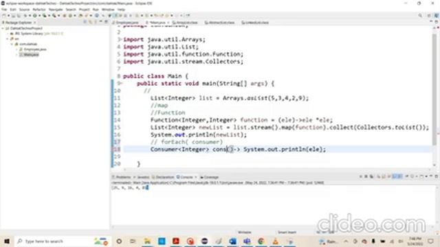The image size is (440, 247).
Task: Click the Windows Start button
Action: click(7, 241)
